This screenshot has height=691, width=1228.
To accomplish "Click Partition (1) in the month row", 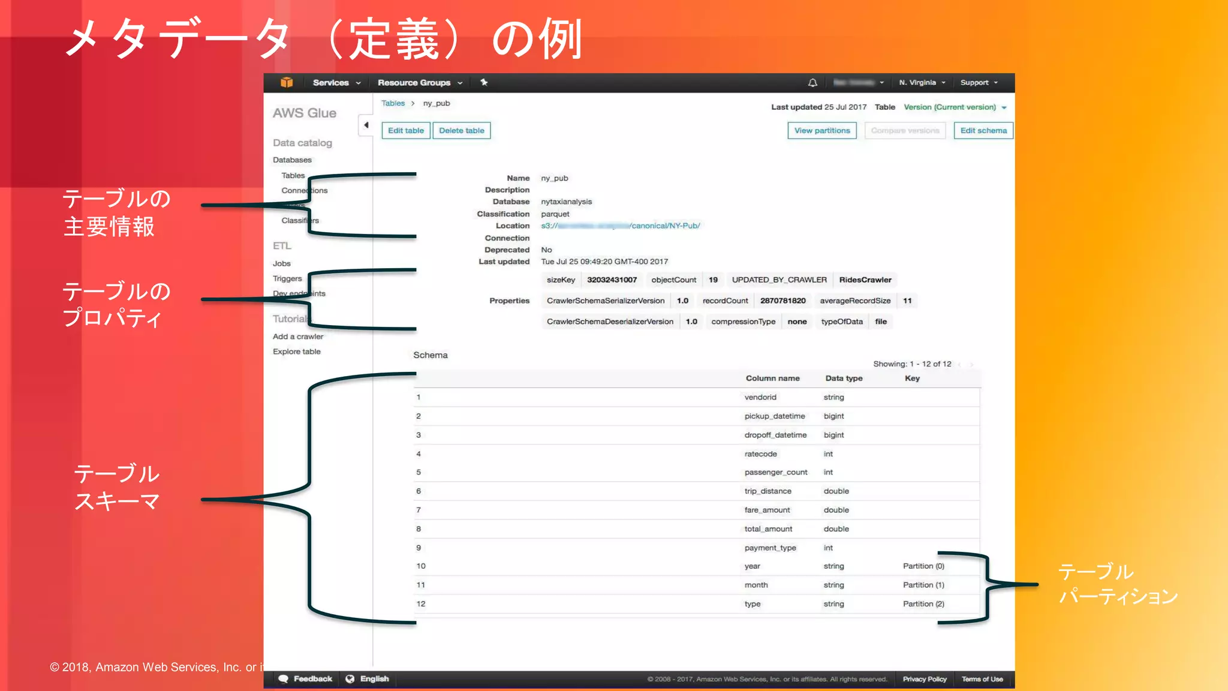I will point(923,585).
